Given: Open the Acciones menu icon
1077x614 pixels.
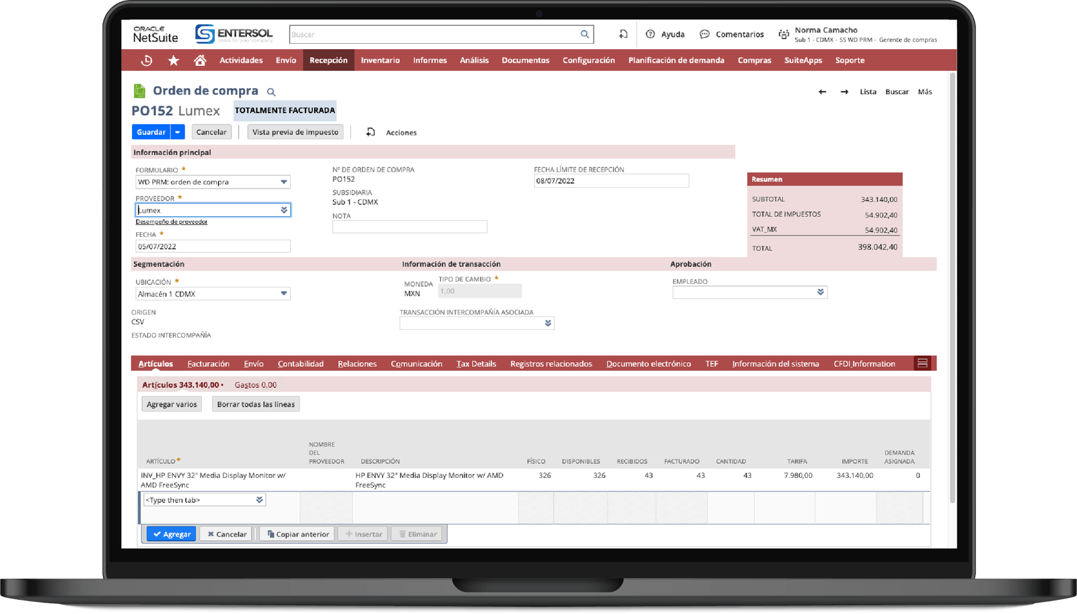Looking at the screenshot, I should 370,133.
